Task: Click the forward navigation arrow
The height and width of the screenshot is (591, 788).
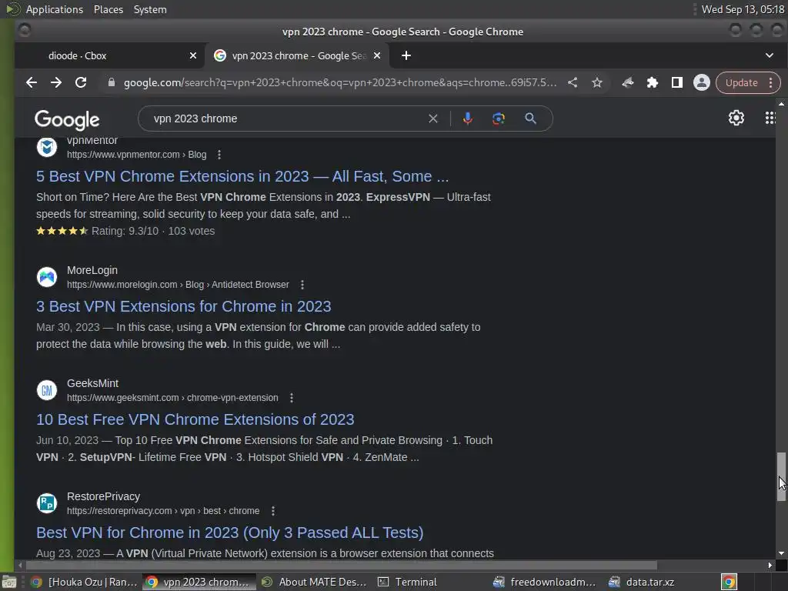Action: [55, 83]
